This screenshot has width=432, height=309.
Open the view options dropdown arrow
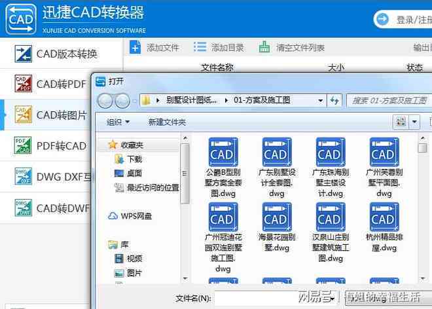click(x=414, y=122)
